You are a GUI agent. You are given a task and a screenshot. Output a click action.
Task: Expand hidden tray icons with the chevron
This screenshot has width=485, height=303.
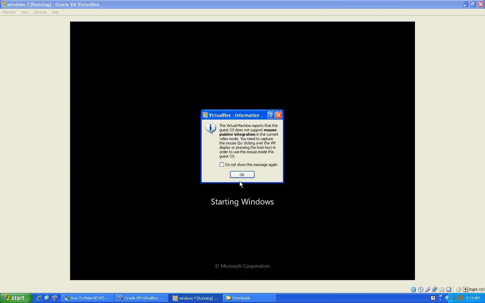(448, 298)
